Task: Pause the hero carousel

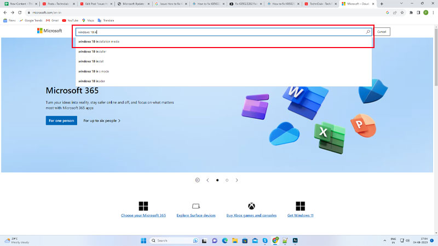Action: click(x=198, y=180)
